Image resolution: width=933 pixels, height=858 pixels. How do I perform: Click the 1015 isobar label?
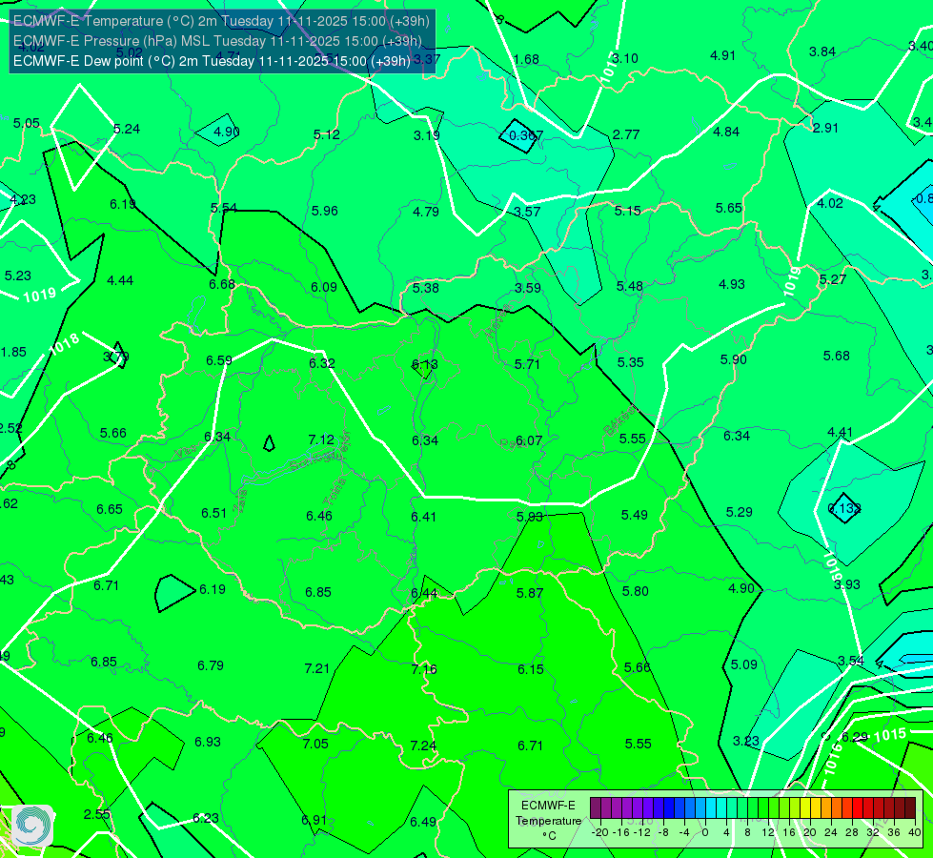pos(890,735)
